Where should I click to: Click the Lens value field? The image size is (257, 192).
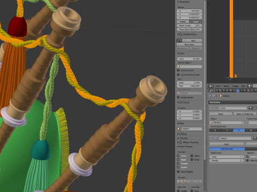[x=190, y=59]
